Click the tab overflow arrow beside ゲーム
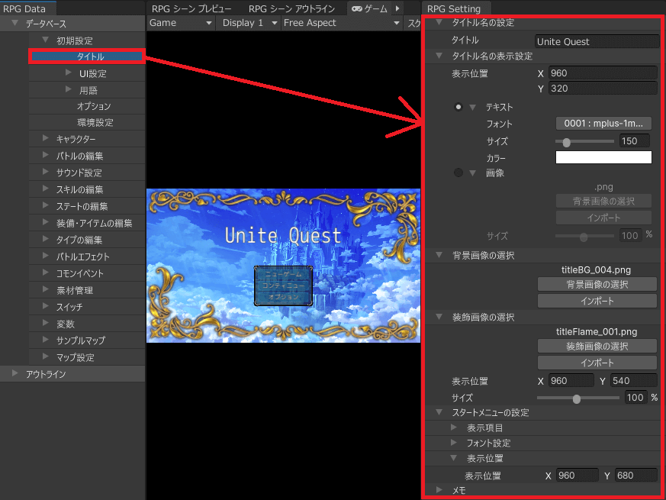Viewport: 666px width, 500px height. click(397, 8)
